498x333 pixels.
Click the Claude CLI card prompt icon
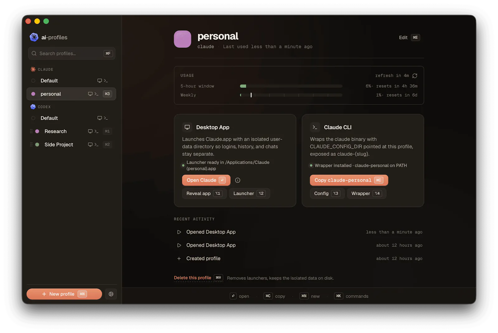[315, 127]
